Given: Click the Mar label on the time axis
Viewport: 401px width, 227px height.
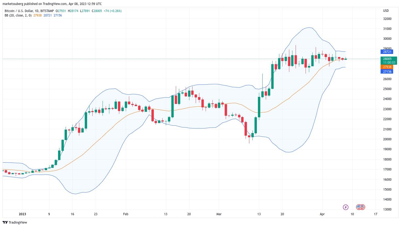Looking at the screenshot, I should coord(219,214).
